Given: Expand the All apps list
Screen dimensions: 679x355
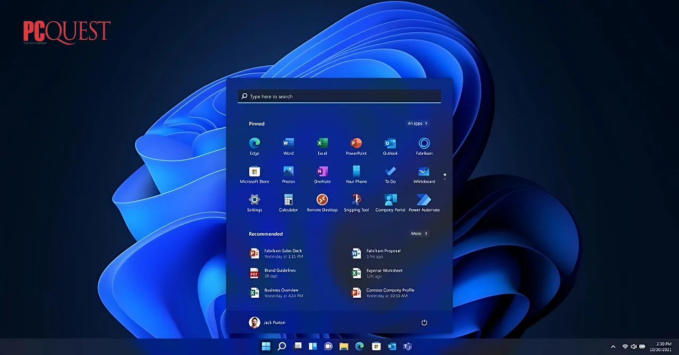Looking at the screenshot, I should 418,123.
